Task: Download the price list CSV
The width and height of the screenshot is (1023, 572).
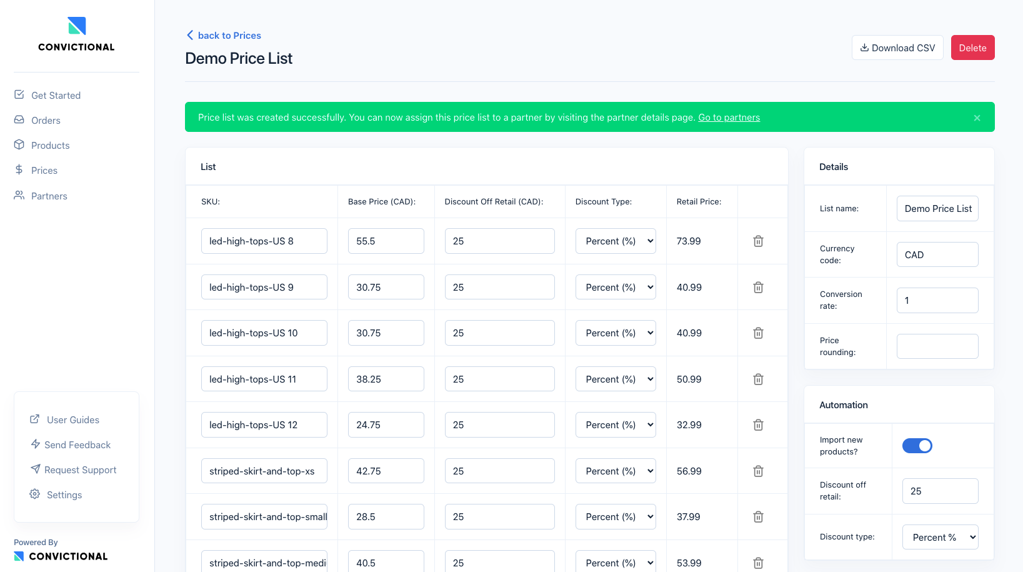Action: point(897,48)
